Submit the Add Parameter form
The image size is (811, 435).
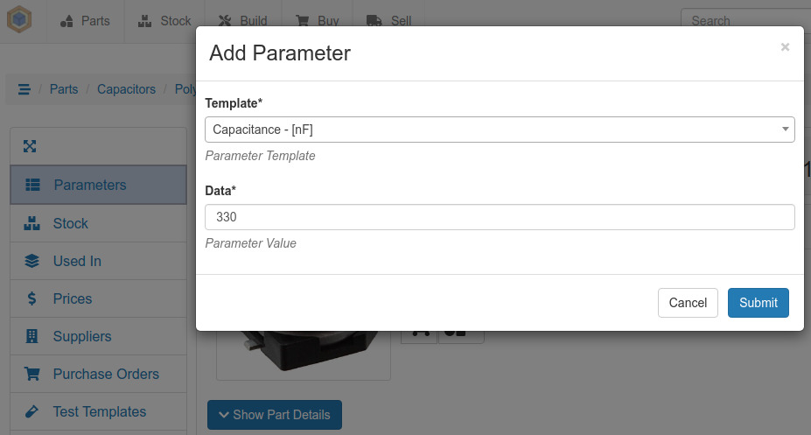click(x=758, y=303)
